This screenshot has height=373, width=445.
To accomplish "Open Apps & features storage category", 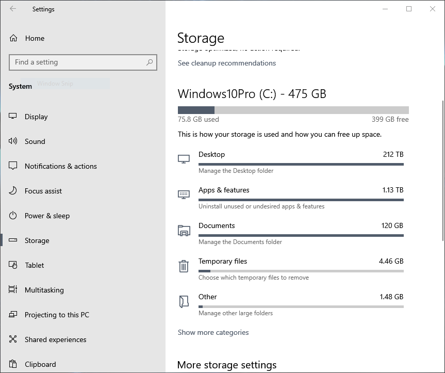I will pyautogui.click(x=291, y=198).
